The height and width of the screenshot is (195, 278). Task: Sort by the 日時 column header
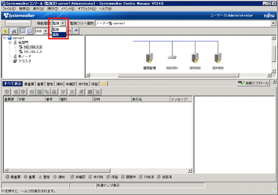click(112, 99)
